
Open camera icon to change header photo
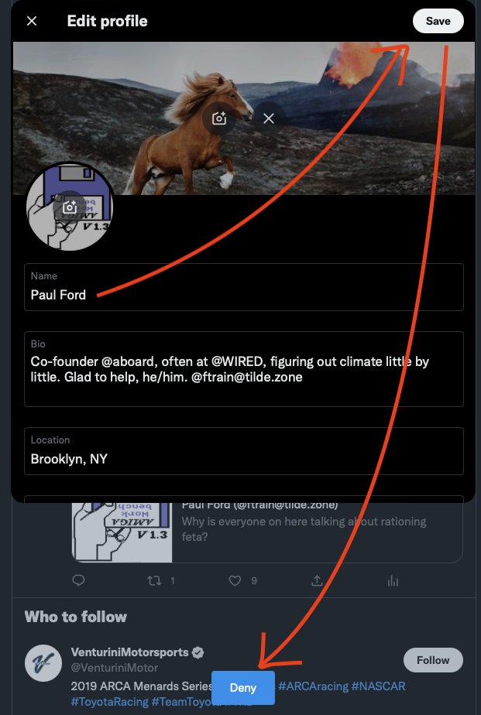(x=218, y=118)
